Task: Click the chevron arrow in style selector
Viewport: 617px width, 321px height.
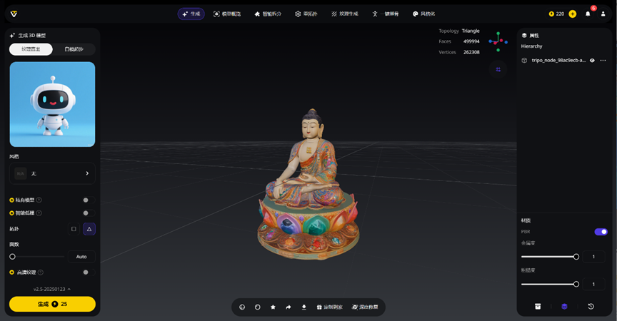Action: 87,173
